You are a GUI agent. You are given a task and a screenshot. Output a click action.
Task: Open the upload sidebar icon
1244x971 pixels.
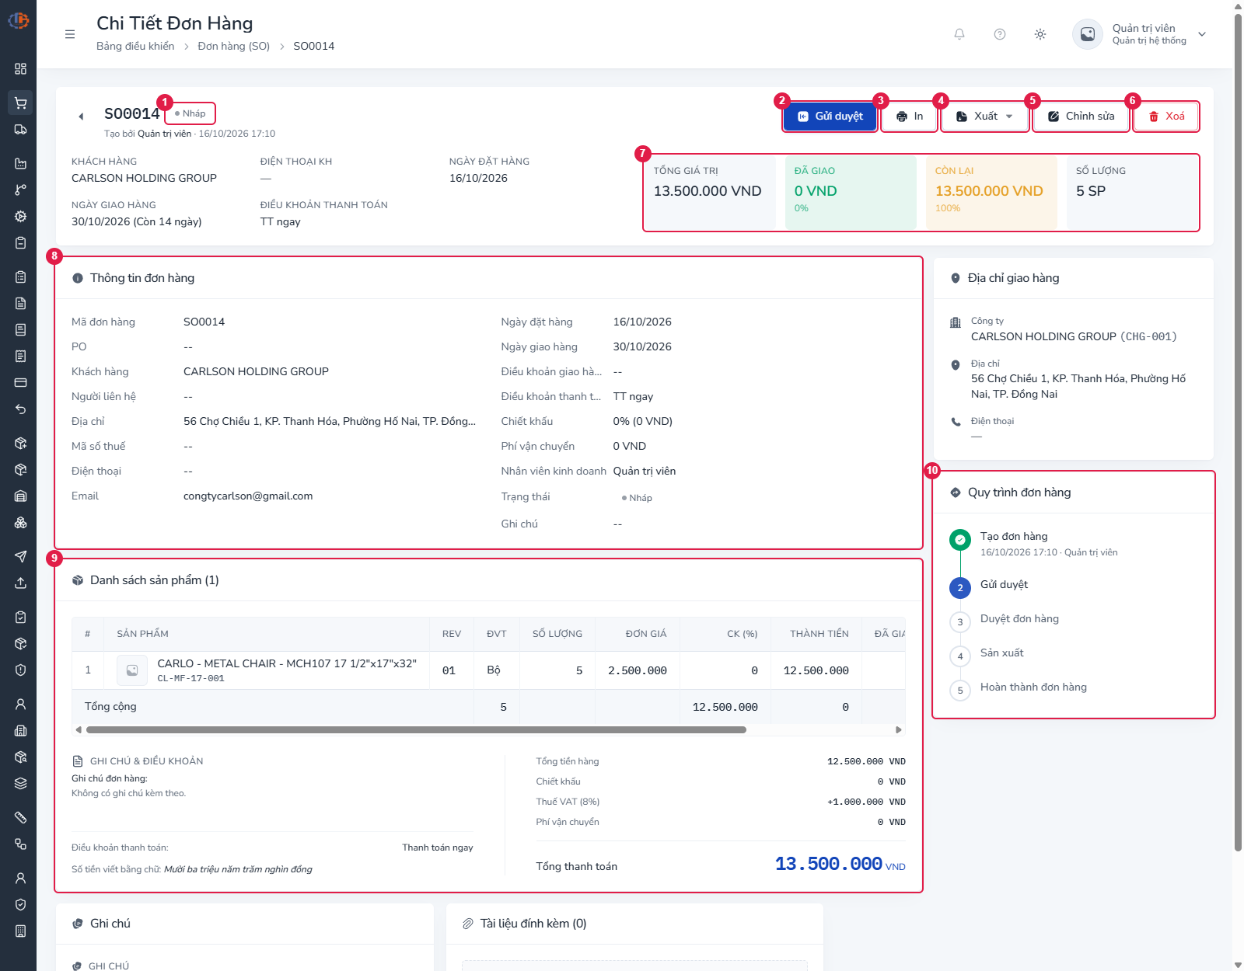(20, 583)
